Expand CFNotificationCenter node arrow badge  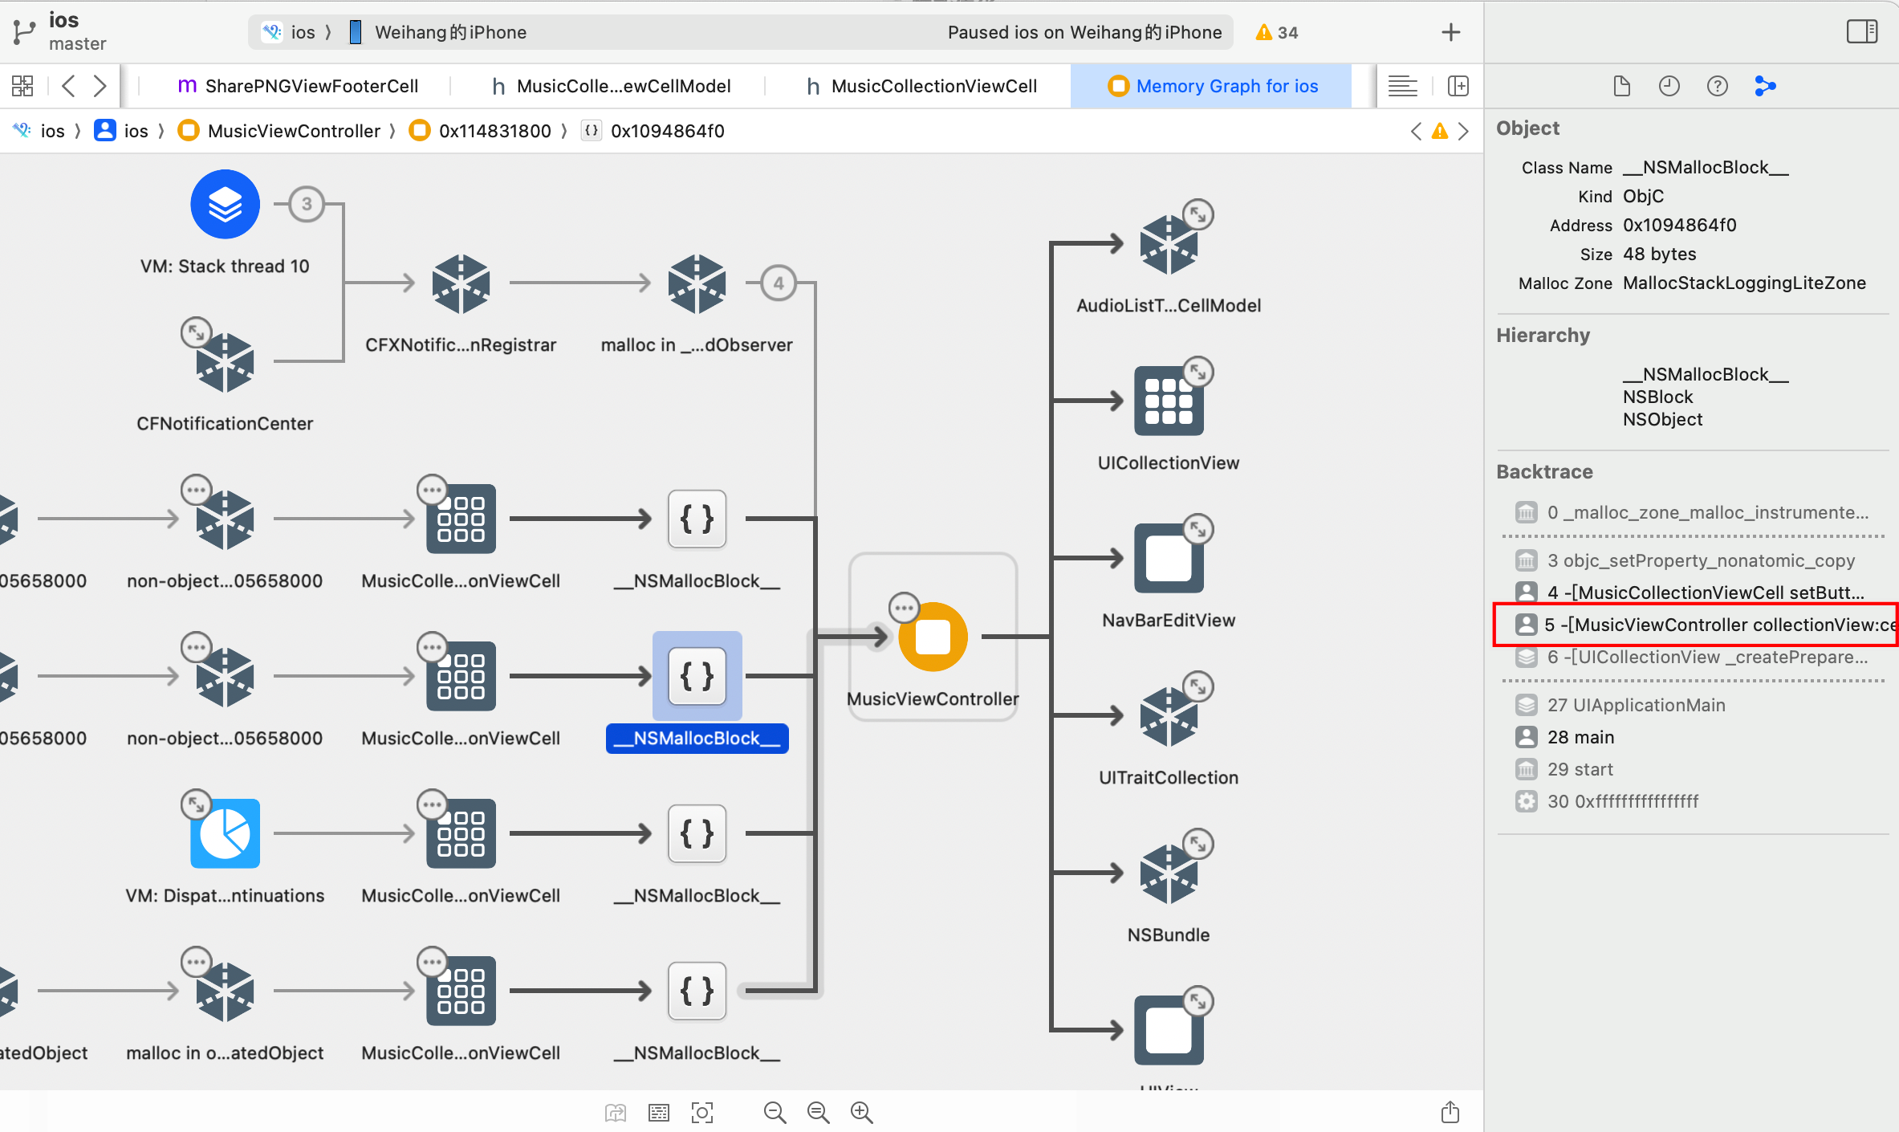click(x=196, y=332)
